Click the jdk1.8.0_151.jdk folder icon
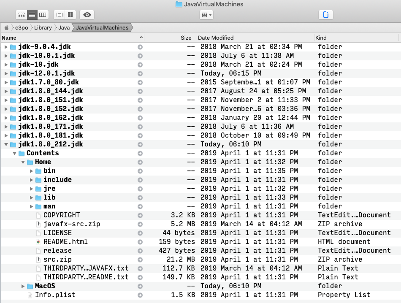This screenshot has width=401, height=303. click(x=13, y=100)
